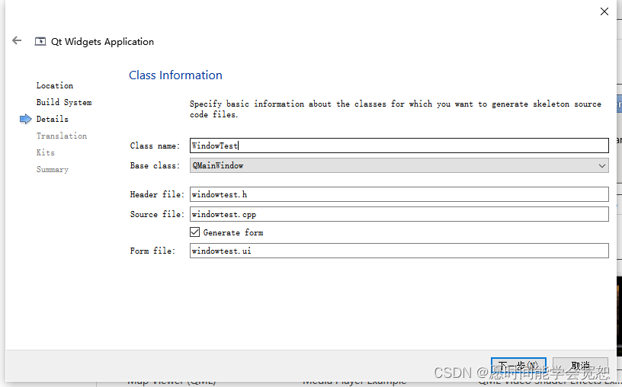Click into the Source file field
This screenshot has height=387, width=622.
pyautogui.click(x=399, y=214)
